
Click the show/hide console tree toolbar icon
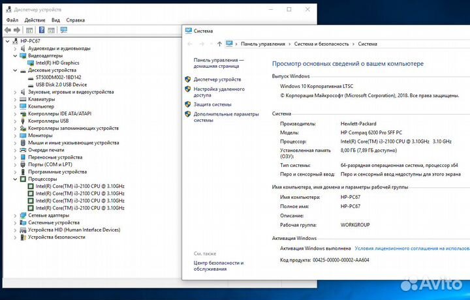(x=29, y=30)
